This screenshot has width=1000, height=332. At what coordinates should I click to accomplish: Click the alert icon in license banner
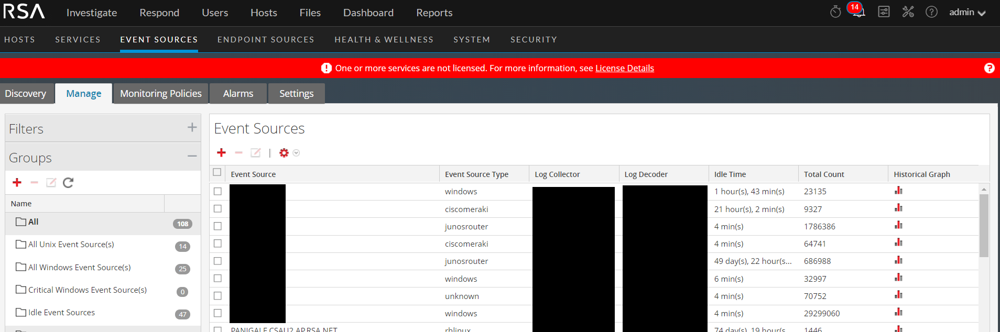click(326, 68)
